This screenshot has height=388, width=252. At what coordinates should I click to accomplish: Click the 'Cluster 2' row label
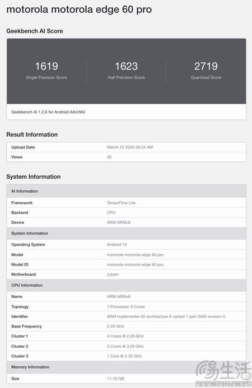point(20,346)
